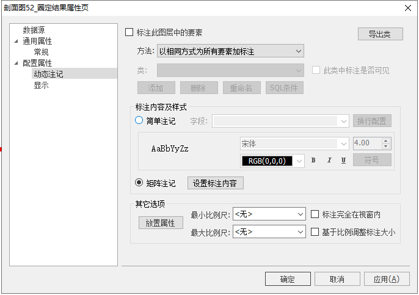The image size is (419, 295).
Task: Select 显示 in the left tree
Action: (41, 85)
